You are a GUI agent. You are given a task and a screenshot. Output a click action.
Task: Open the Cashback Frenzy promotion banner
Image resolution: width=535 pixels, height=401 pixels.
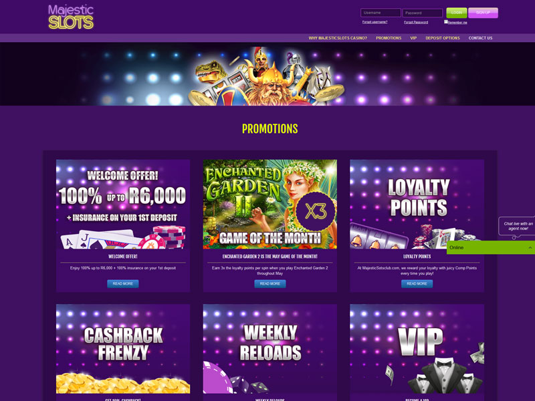(x=123, y=349)
